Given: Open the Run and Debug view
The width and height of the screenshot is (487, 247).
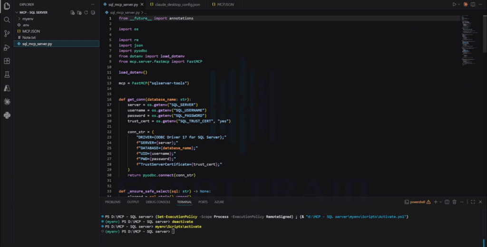Looking at the screenshot, I should tap(7, 47).
